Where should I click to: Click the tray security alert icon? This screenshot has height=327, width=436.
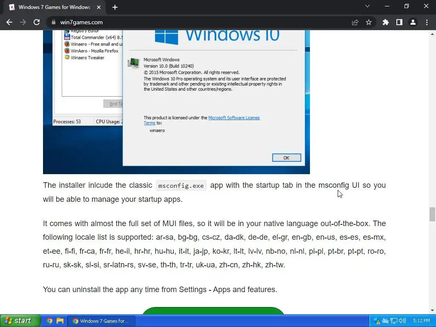[x=376, y=321]
